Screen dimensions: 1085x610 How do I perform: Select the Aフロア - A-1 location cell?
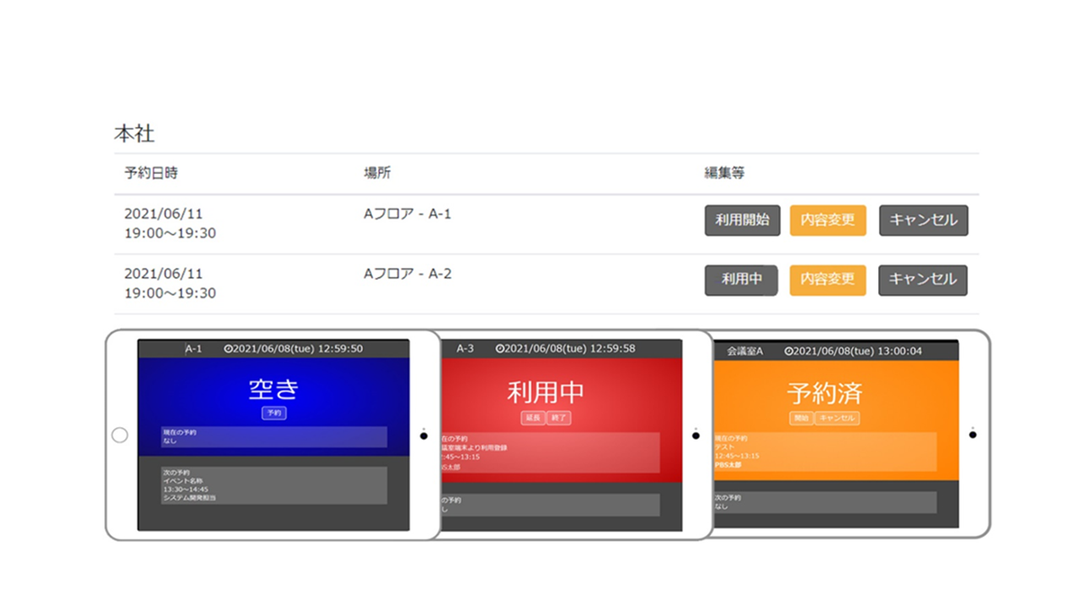pyautogui.click(x=408, y=214)
